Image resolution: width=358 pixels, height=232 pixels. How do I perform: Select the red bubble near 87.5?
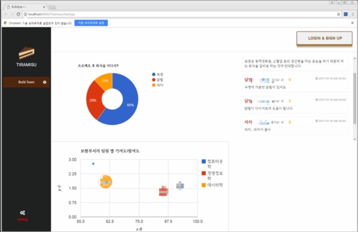pos(164,191)
